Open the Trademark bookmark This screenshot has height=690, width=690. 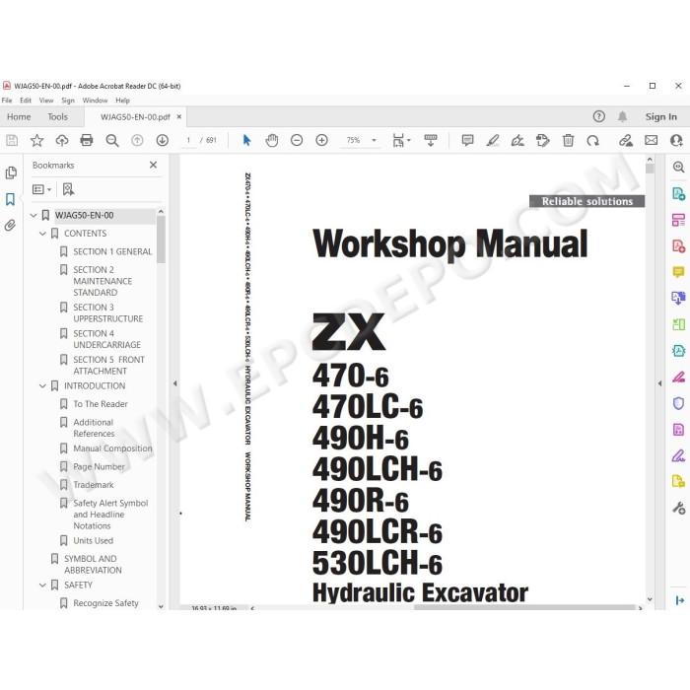pyautogui.click(x=94, y=485)
